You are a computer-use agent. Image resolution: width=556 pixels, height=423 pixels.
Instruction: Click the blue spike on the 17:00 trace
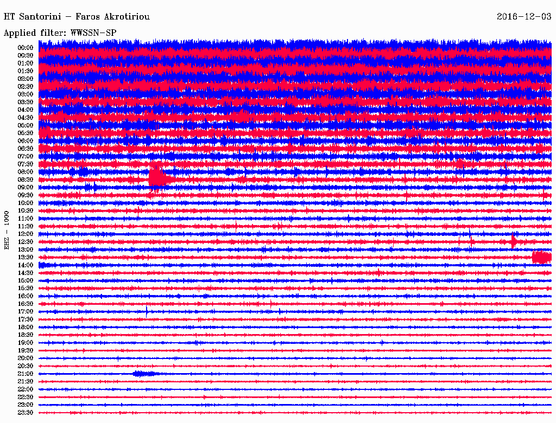pyautogui.click(x=147, y=312)
